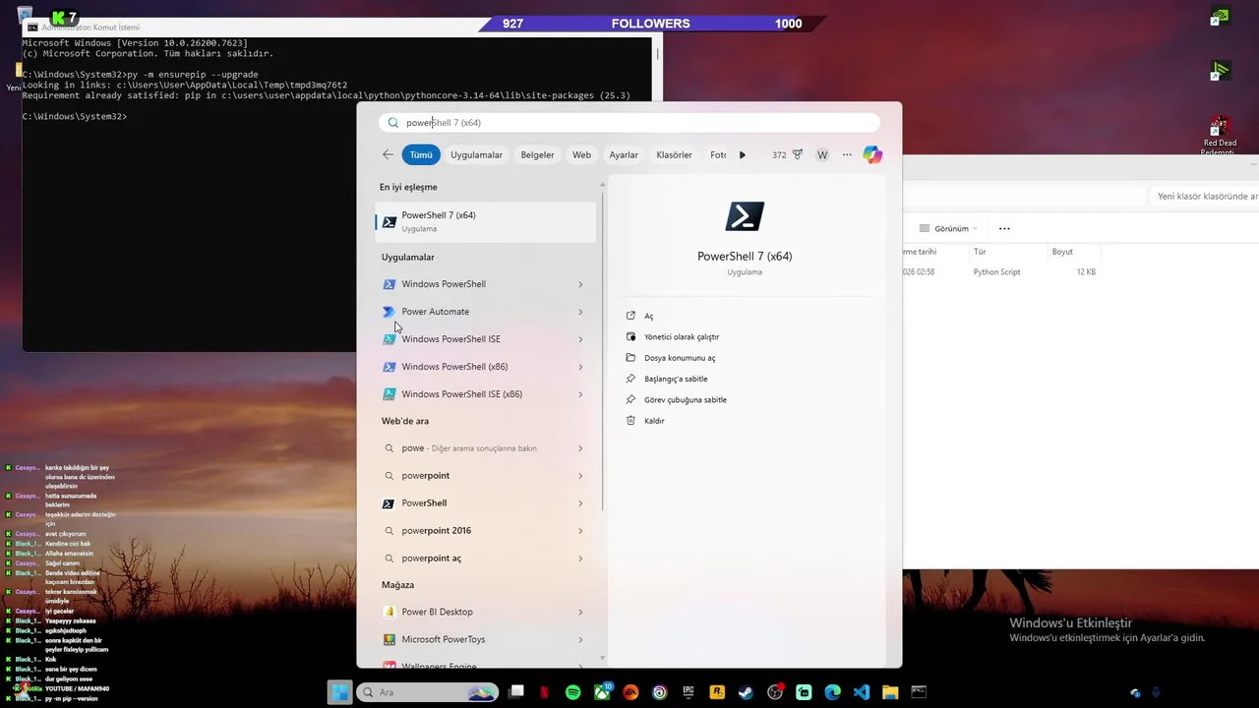
Task: Open Copilot from the search panel
Action: (872, 154)
